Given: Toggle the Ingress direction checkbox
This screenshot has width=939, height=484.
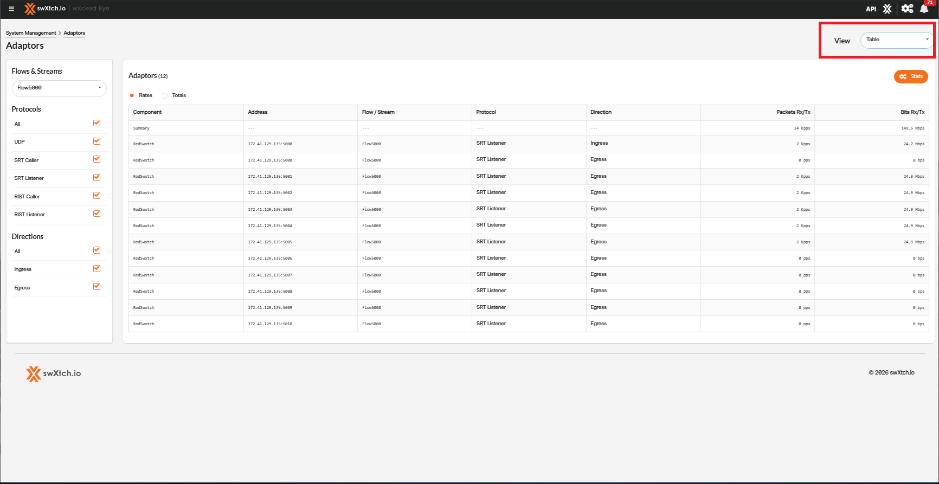Looking at the screenshot, I should click(x=97, y=269).
